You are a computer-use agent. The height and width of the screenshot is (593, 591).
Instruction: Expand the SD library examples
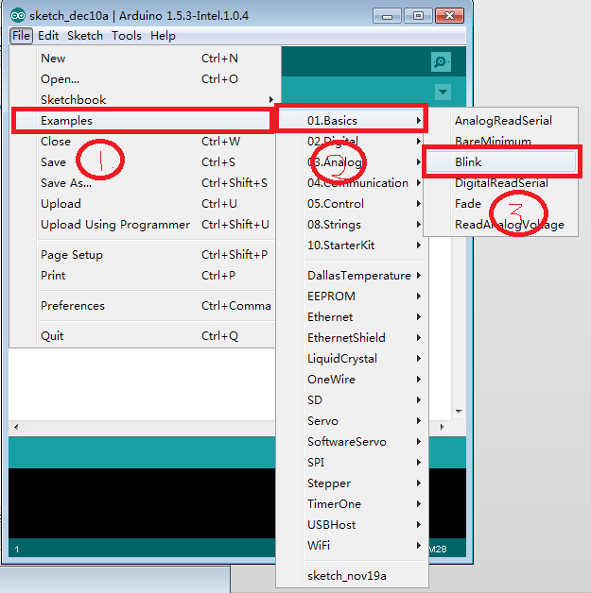(x=352, y=400)
